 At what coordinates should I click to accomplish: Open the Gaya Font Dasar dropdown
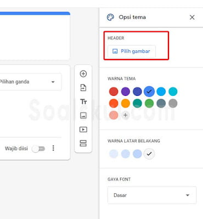(152, 195)
